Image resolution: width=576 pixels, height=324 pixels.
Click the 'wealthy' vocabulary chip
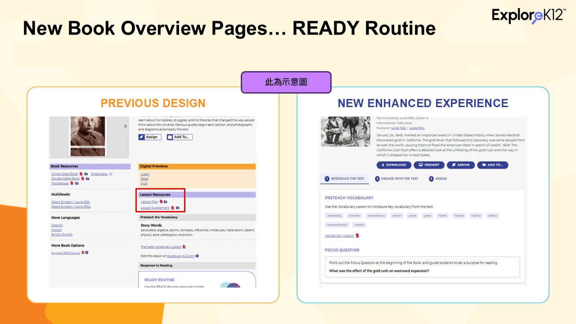coord(359,225)
